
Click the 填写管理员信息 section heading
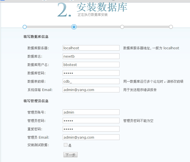[36, 101]
